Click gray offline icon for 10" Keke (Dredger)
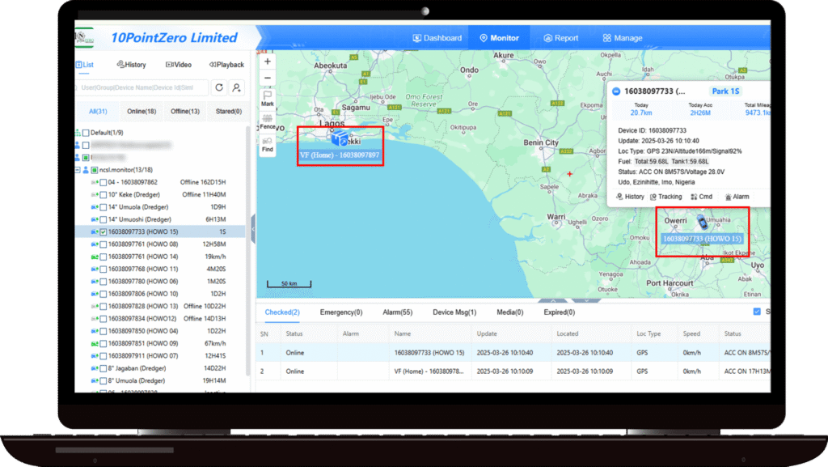This screenshot has height=467, width=828. tap(95, 195)
